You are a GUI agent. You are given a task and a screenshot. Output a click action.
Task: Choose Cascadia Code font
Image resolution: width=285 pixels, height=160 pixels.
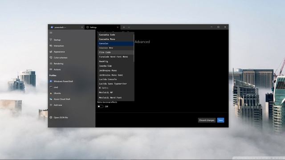tap(116, 35)
